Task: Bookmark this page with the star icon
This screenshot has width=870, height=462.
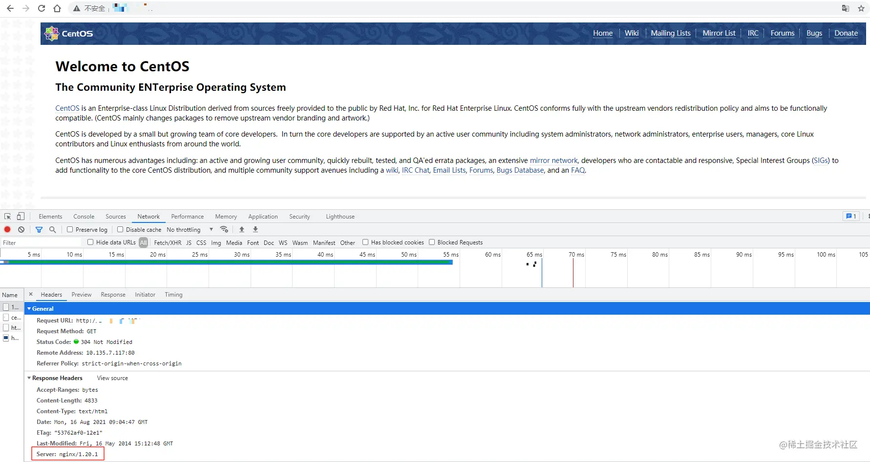Action: [861, 8]
